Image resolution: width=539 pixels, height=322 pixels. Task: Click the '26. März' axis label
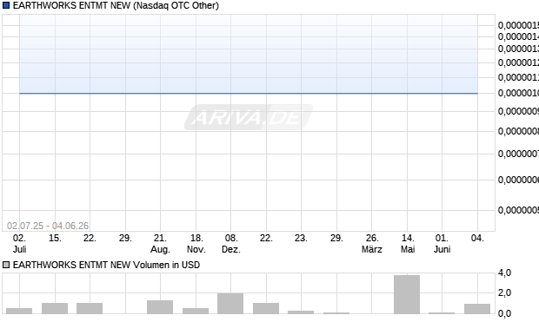pos(372,243)
